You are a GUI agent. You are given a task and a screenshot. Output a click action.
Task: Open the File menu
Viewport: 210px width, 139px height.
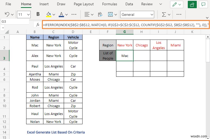(8, 4)
